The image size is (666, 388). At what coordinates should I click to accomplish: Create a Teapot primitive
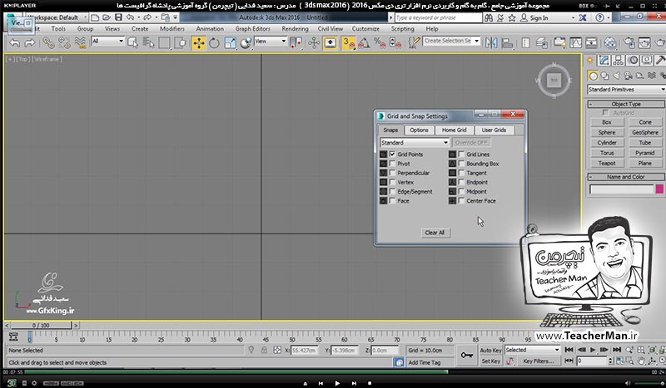pos(607,163)
